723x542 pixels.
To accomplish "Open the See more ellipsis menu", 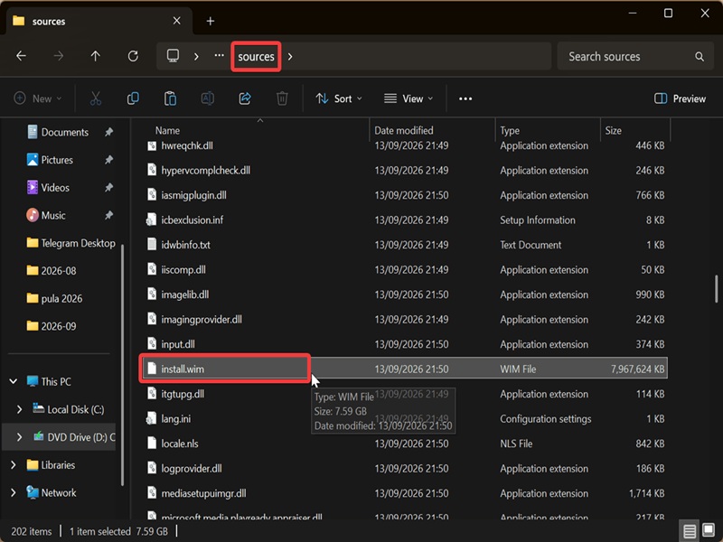I will click(x=465, y=98).
